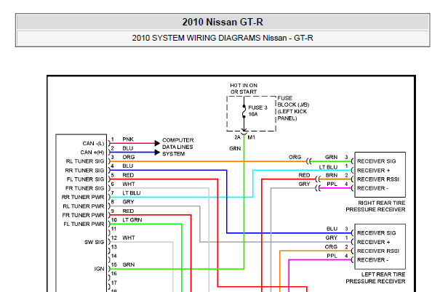Click the 'CAN -(L)' pin label

coord(93,144)
